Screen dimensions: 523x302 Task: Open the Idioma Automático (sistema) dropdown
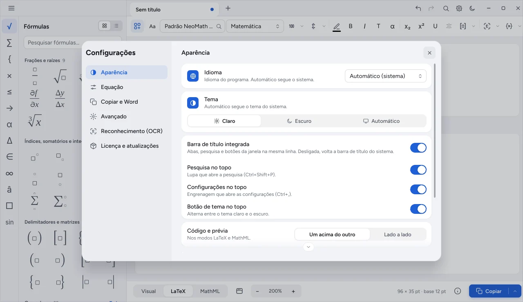coord(386,76)
